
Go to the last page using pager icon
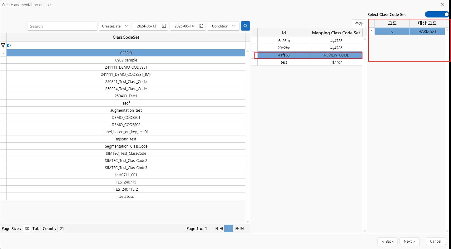pyautogui.click(x=242, y=229)
